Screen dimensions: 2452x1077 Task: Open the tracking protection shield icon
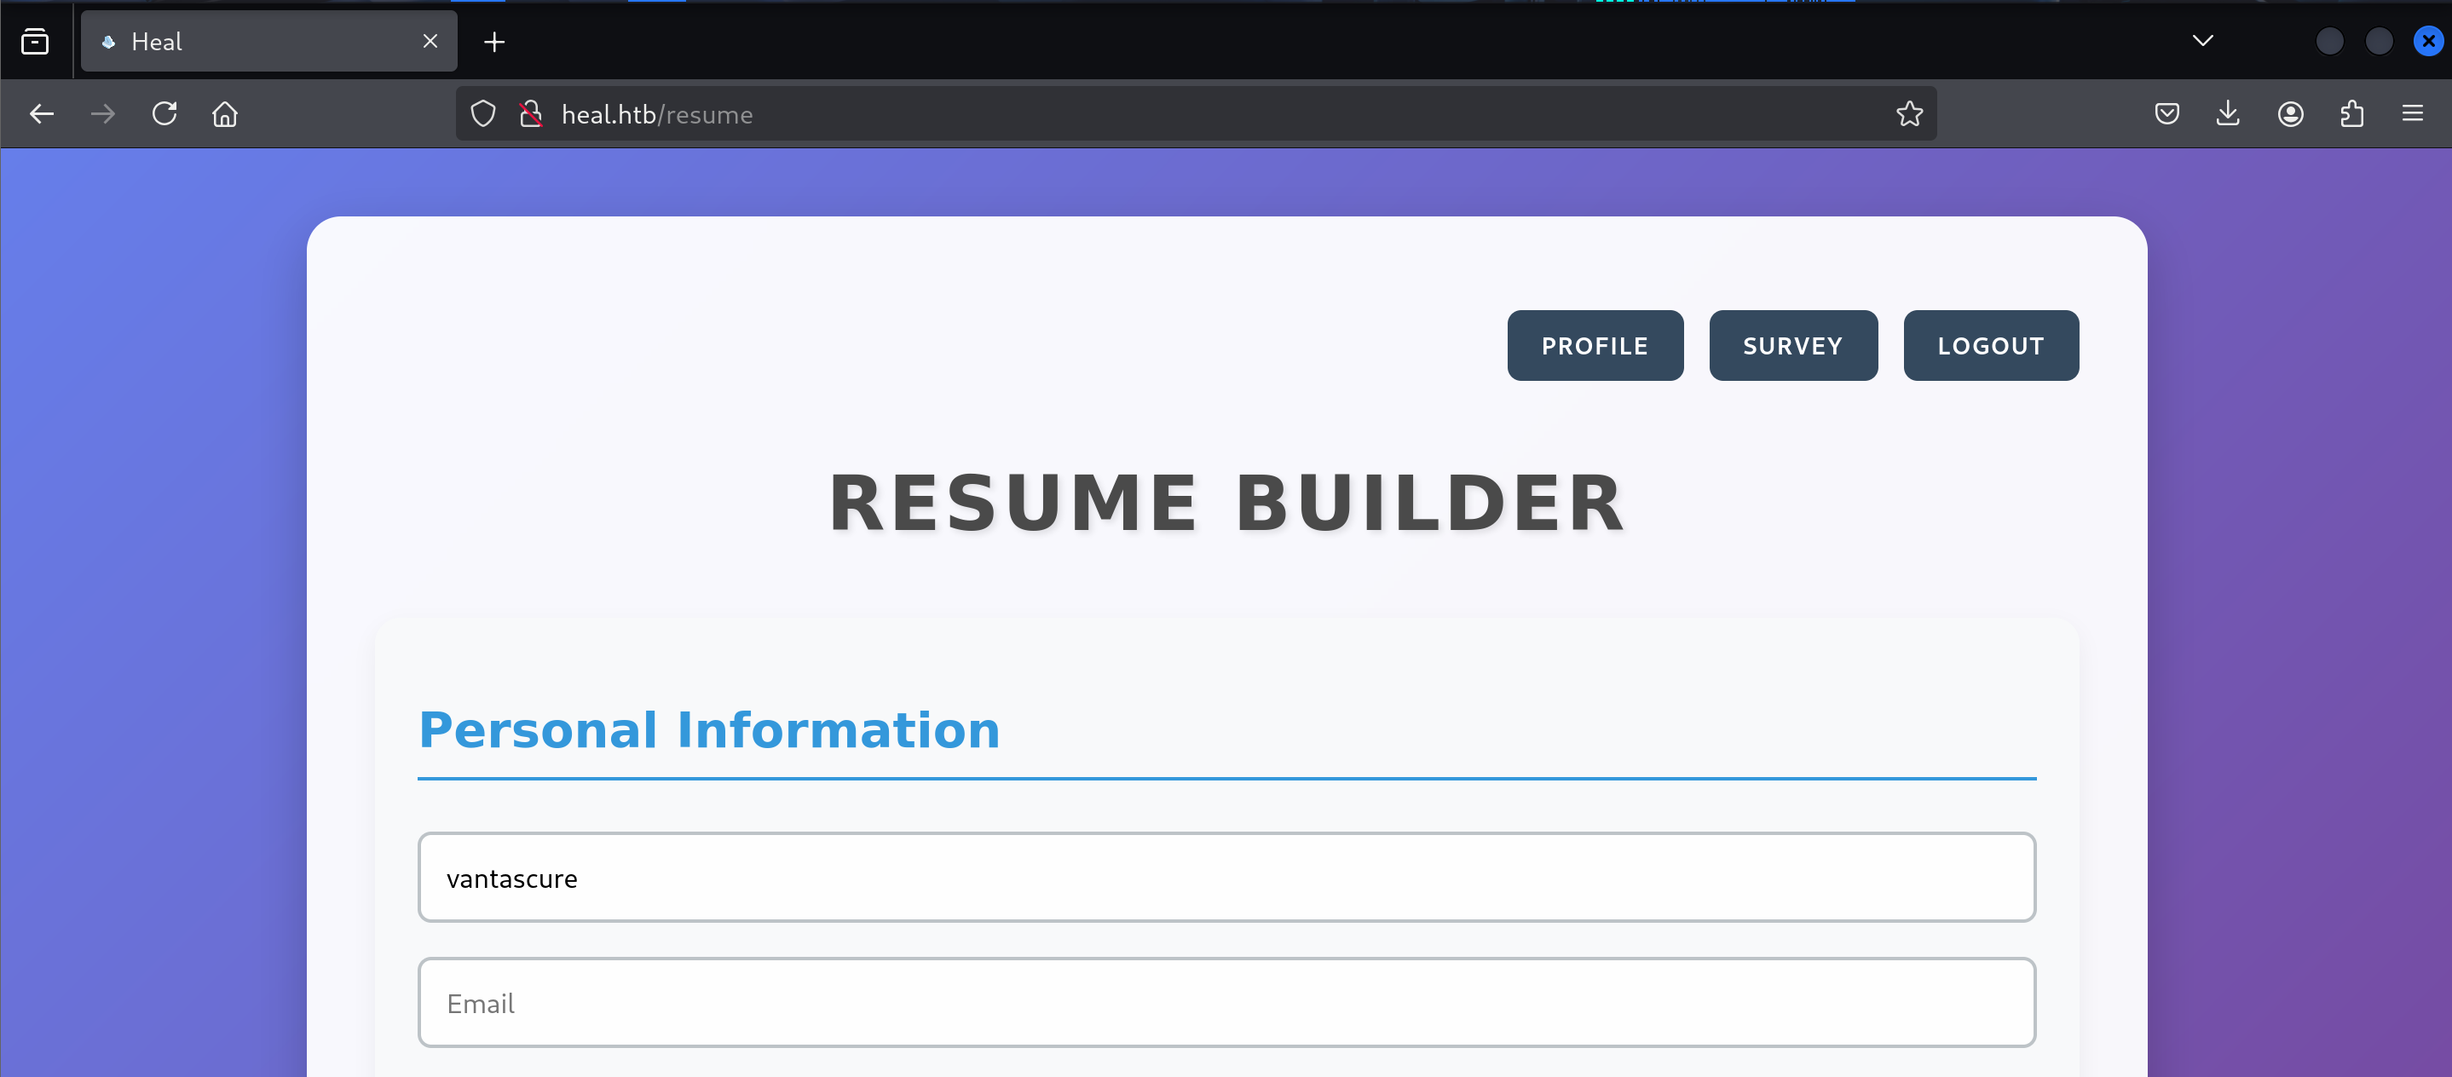[483, 114]
